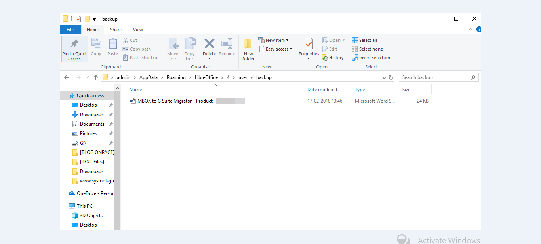This screenshot has height=244, width=541.
Task: Choose Copy path in the ribbon
Action: [x=137, y=49]
